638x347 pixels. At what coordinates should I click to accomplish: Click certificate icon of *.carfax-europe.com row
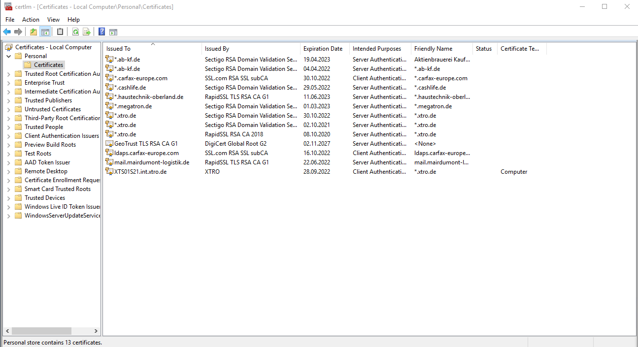[109, 78]
